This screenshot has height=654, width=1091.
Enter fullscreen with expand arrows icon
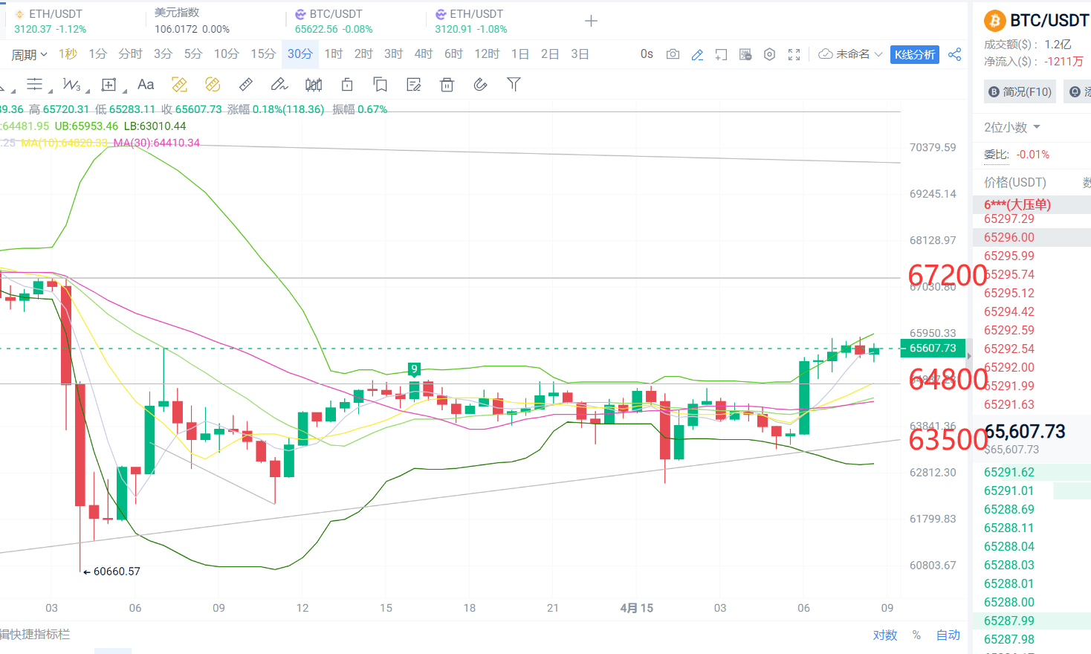coord(794,54)
